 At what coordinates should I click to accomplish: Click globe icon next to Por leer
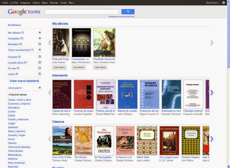click(x=40, y=68)
